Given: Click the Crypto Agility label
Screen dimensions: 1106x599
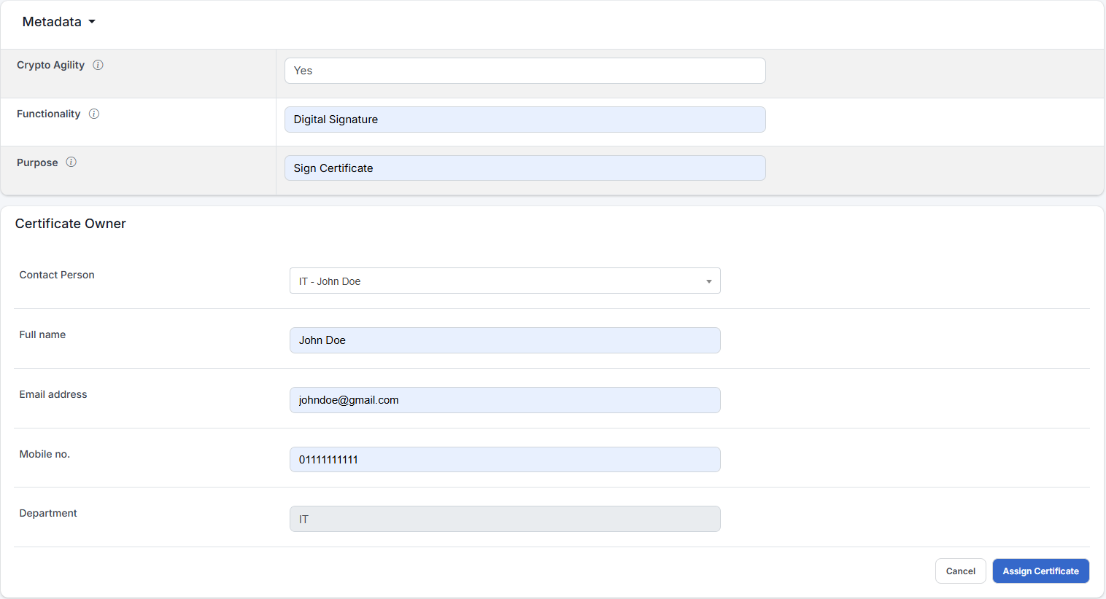Looking at the screenshot, I should point(50,65).
